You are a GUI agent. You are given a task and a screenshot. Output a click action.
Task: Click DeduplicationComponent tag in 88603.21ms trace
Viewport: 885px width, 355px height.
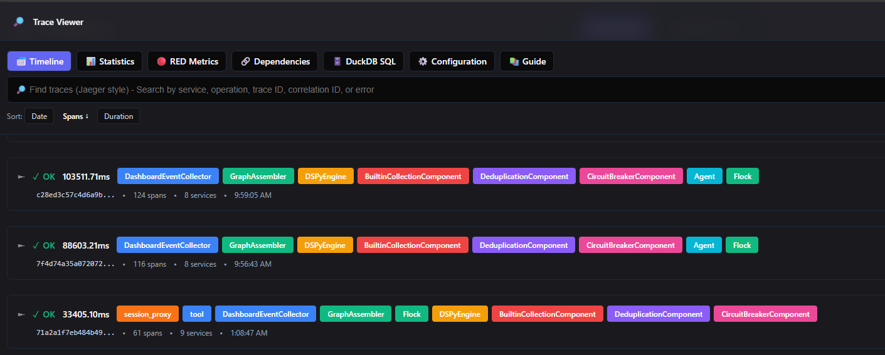[x=524, y=245]
